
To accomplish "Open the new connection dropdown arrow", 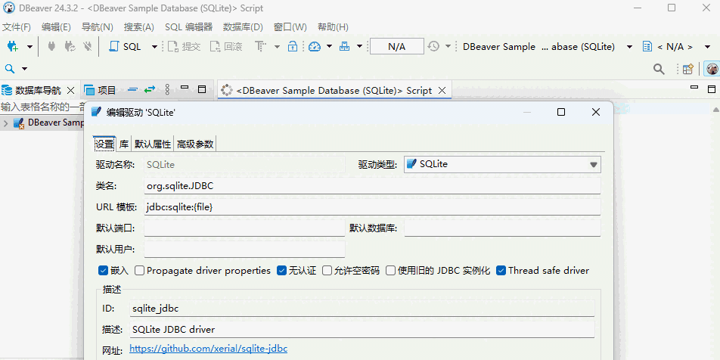I will click(29, 47).
